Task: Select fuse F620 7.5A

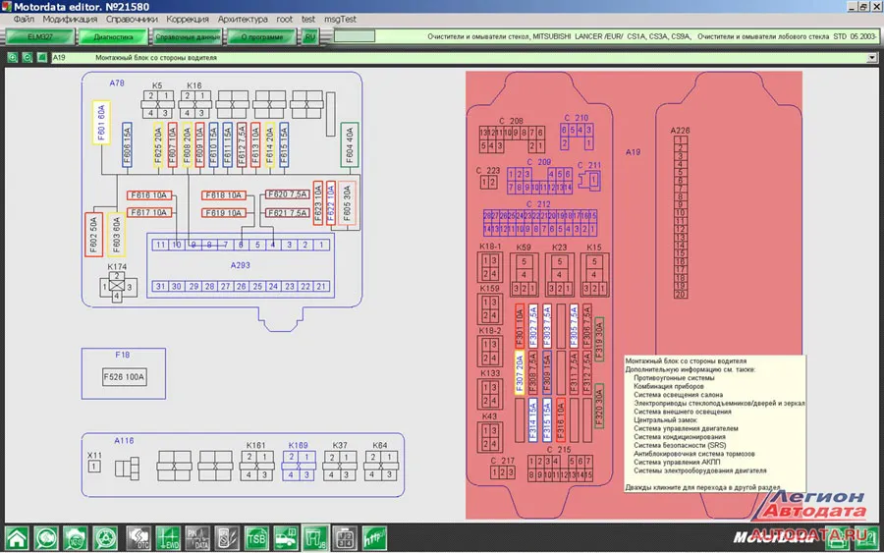Action: [x=288, y=194]
